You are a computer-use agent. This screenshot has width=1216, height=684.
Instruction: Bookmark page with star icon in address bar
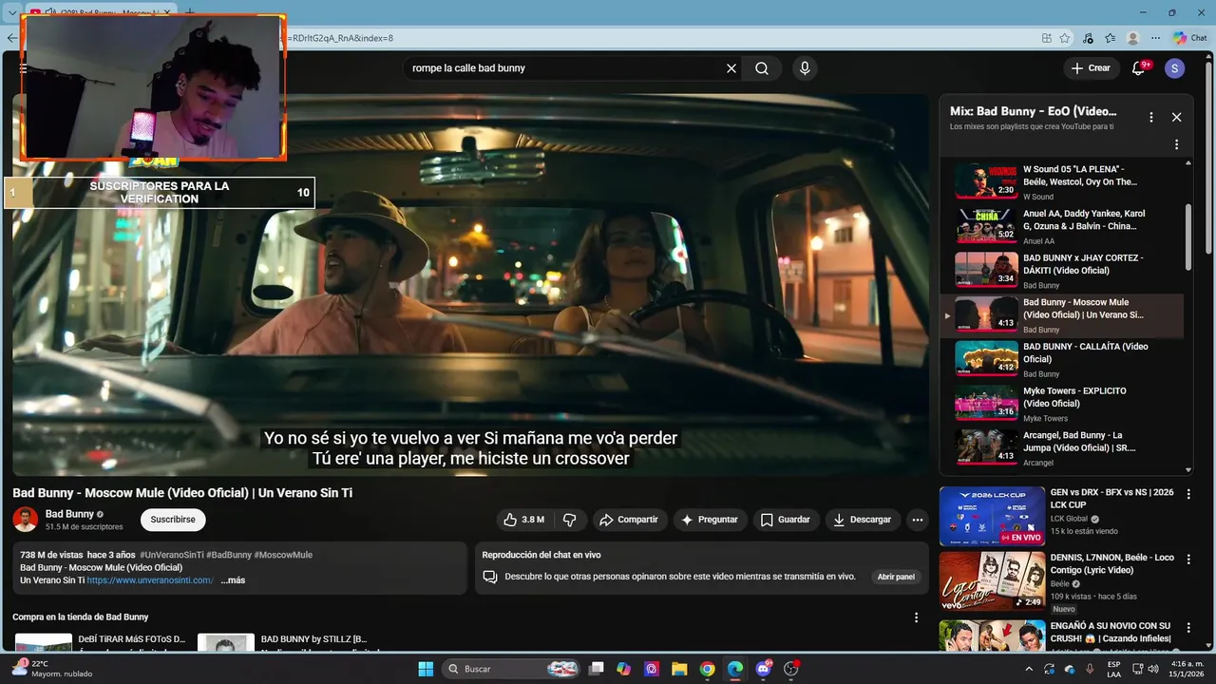1065,38
